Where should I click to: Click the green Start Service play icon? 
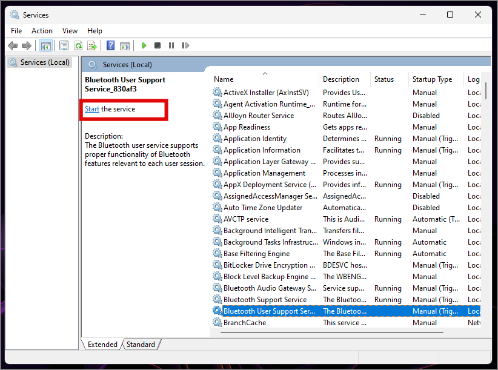click(144, 45)
